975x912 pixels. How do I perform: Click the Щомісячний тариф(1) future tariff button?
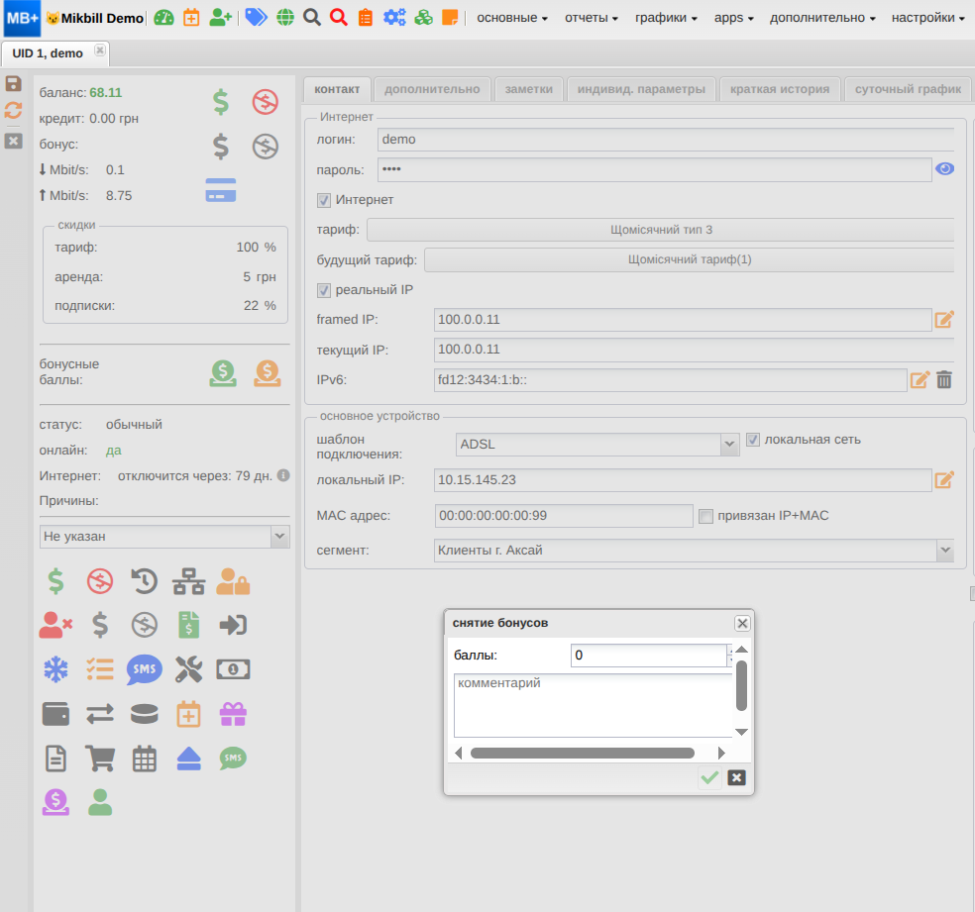tap(690, 259)
